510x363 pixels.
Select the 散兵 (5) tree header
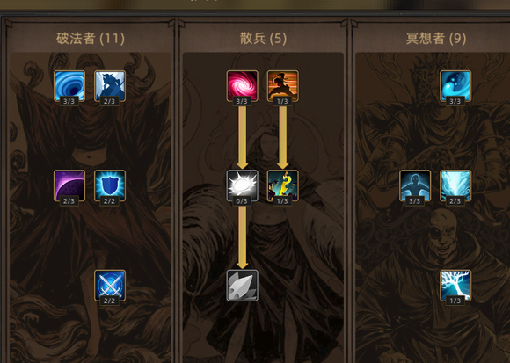263,39
